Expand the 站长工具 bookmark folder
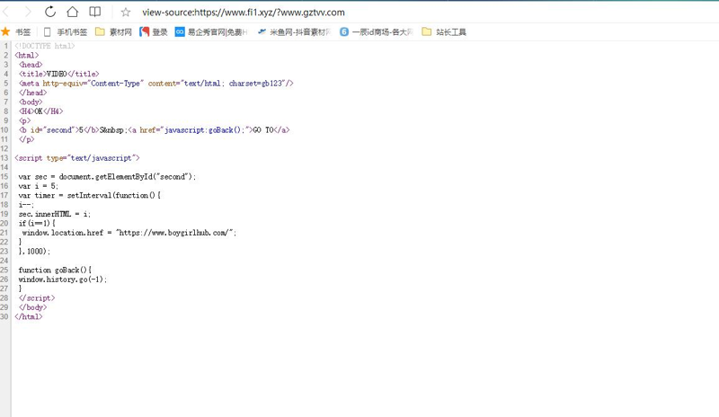Viewport: 719px width, 417px height. [x=444, y=32]
